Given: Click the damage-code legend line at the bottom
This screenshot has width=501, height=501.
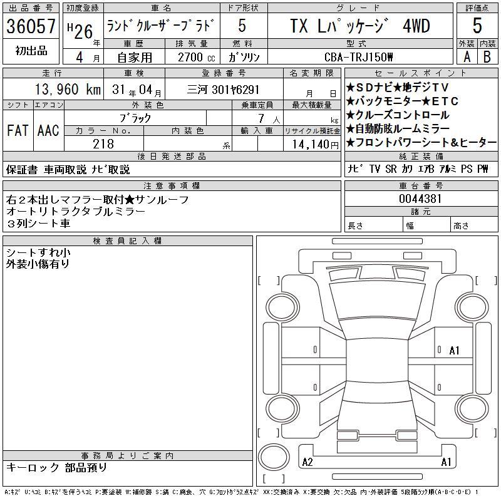Looking at the screenshot, I should pos(241,492).
